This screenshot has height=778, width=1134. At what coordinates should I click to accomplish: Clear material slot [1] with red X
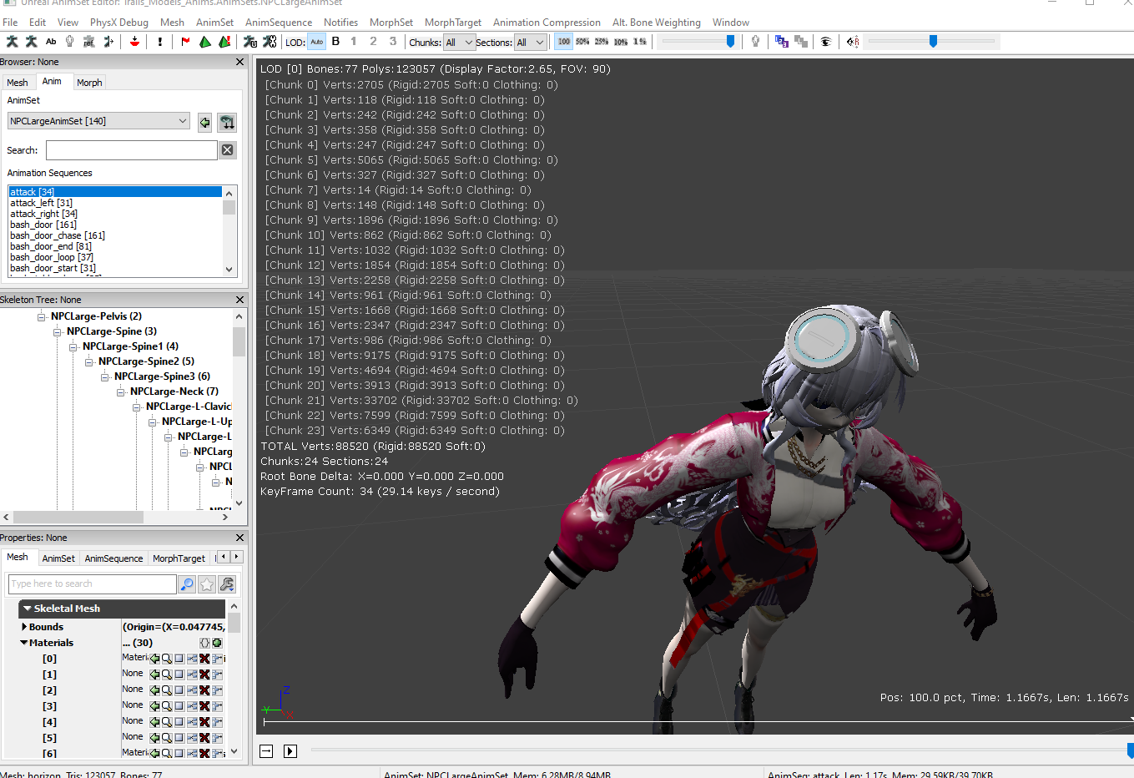[204, 674]
